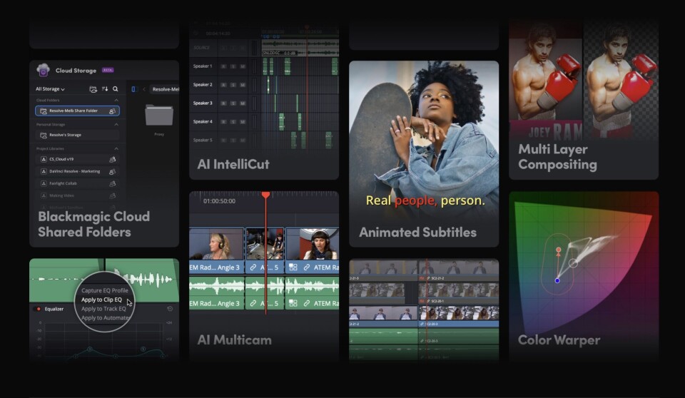This screenshot has width=685, height=398.
Task: Toggle the Equalizer red enable dot
Action: (x=39, y=309)
